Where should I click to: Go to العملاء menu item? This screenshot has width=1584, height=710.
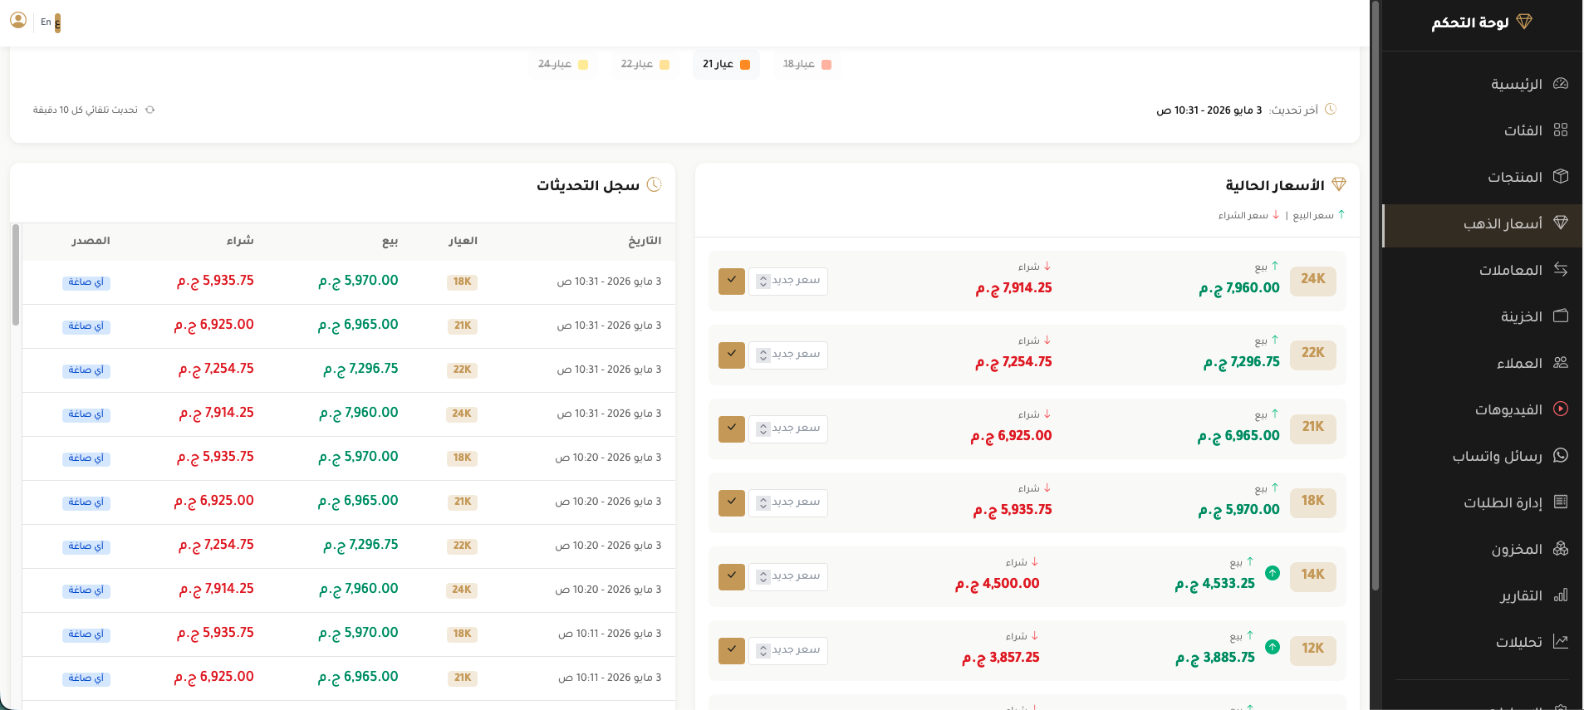pos(1482,363)
